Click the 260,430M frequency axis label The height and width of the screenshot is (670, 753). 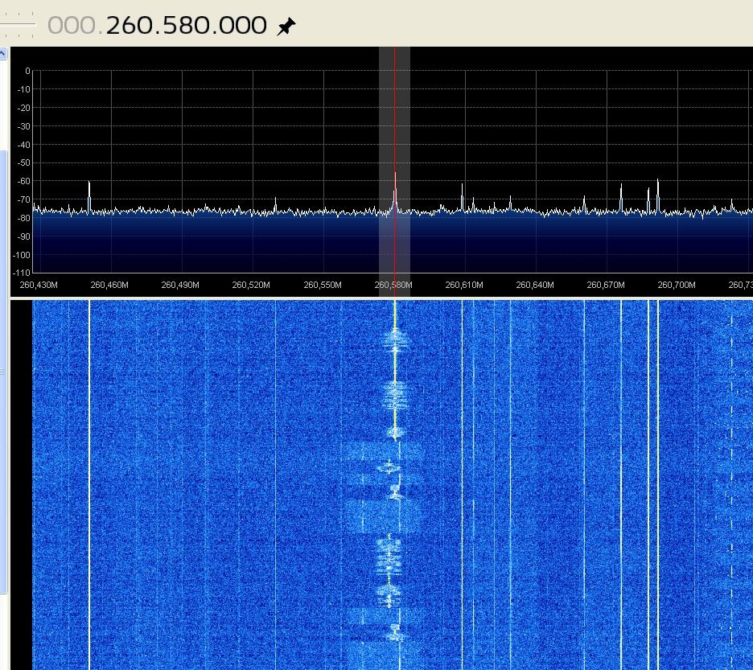pos(39,285)
